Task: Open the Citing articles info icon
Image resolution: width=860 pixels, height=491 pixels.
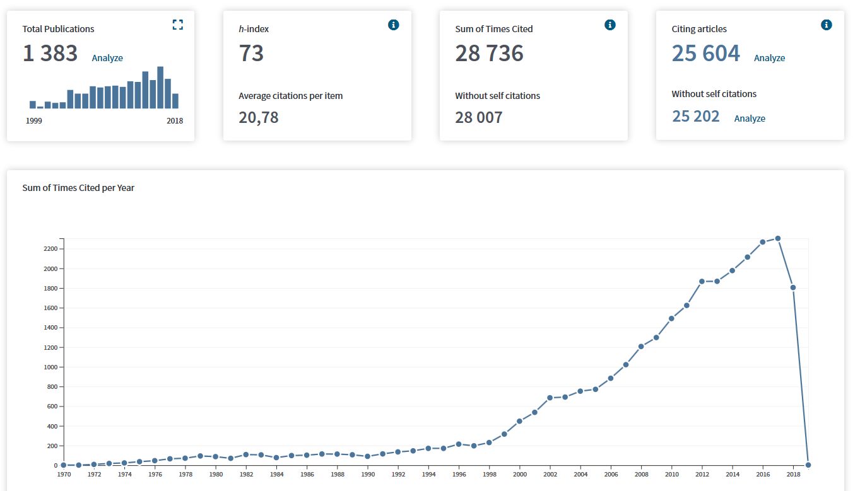Action: (x=827, y=25)
